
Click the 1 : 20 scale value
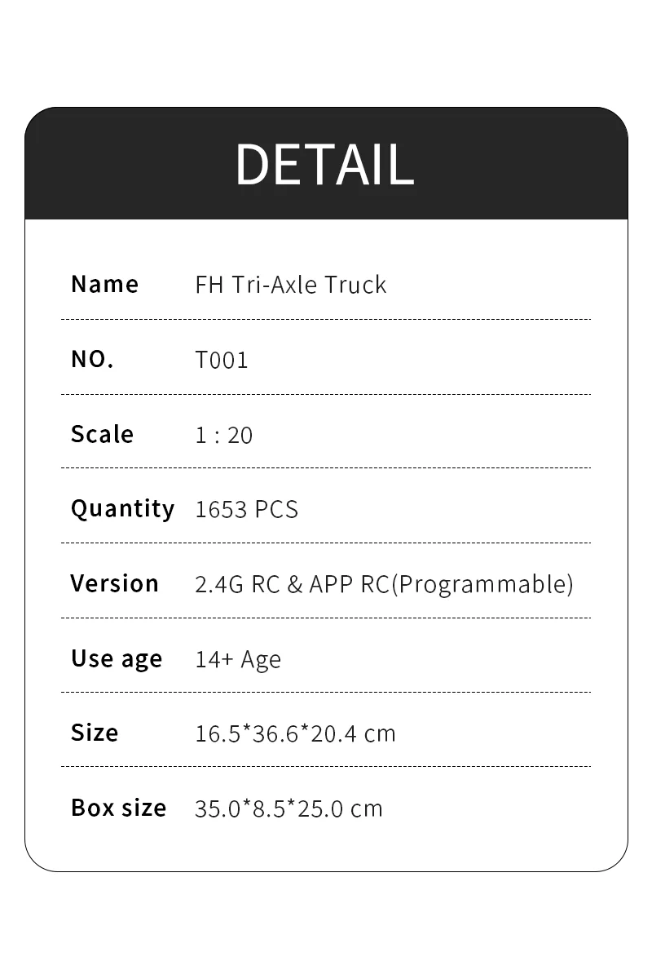224,435
